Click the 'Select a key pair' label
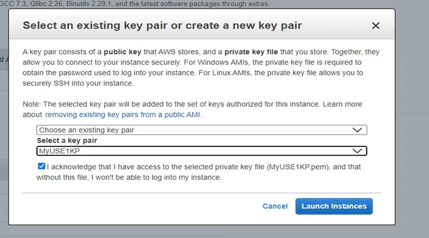This screenshot has height=238, width=429. point(67,140)
